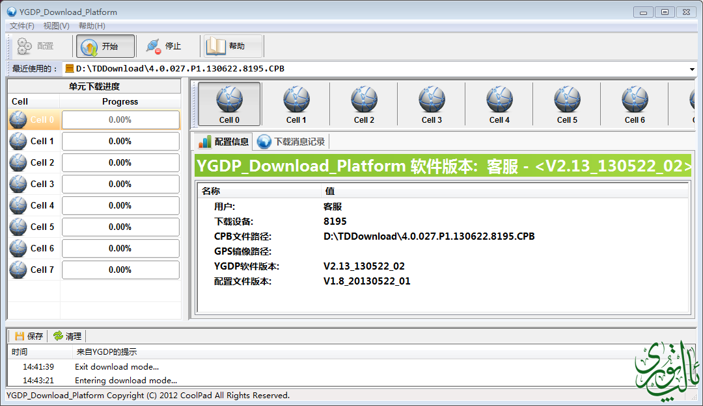
Task: Click CoolPad copyright status bar text
Action: 148,395
